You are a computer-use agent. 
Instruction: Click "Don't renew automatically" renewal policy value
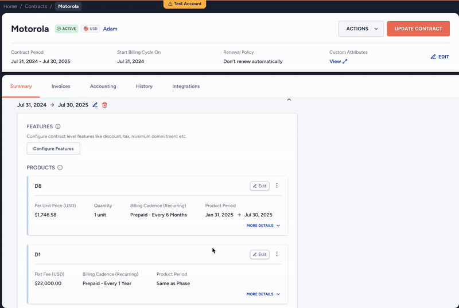coord(253,61)
